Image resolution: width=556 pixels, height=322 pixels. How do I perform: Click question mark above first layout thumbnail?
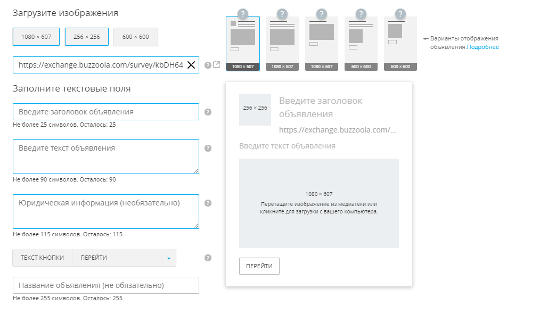pos(243,14)
